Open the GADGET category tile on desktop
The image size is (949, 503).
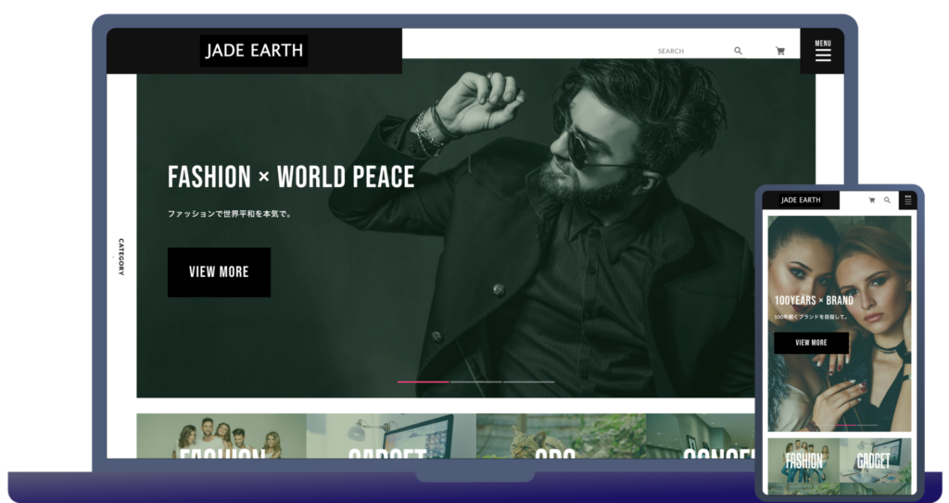pos(390,436)
